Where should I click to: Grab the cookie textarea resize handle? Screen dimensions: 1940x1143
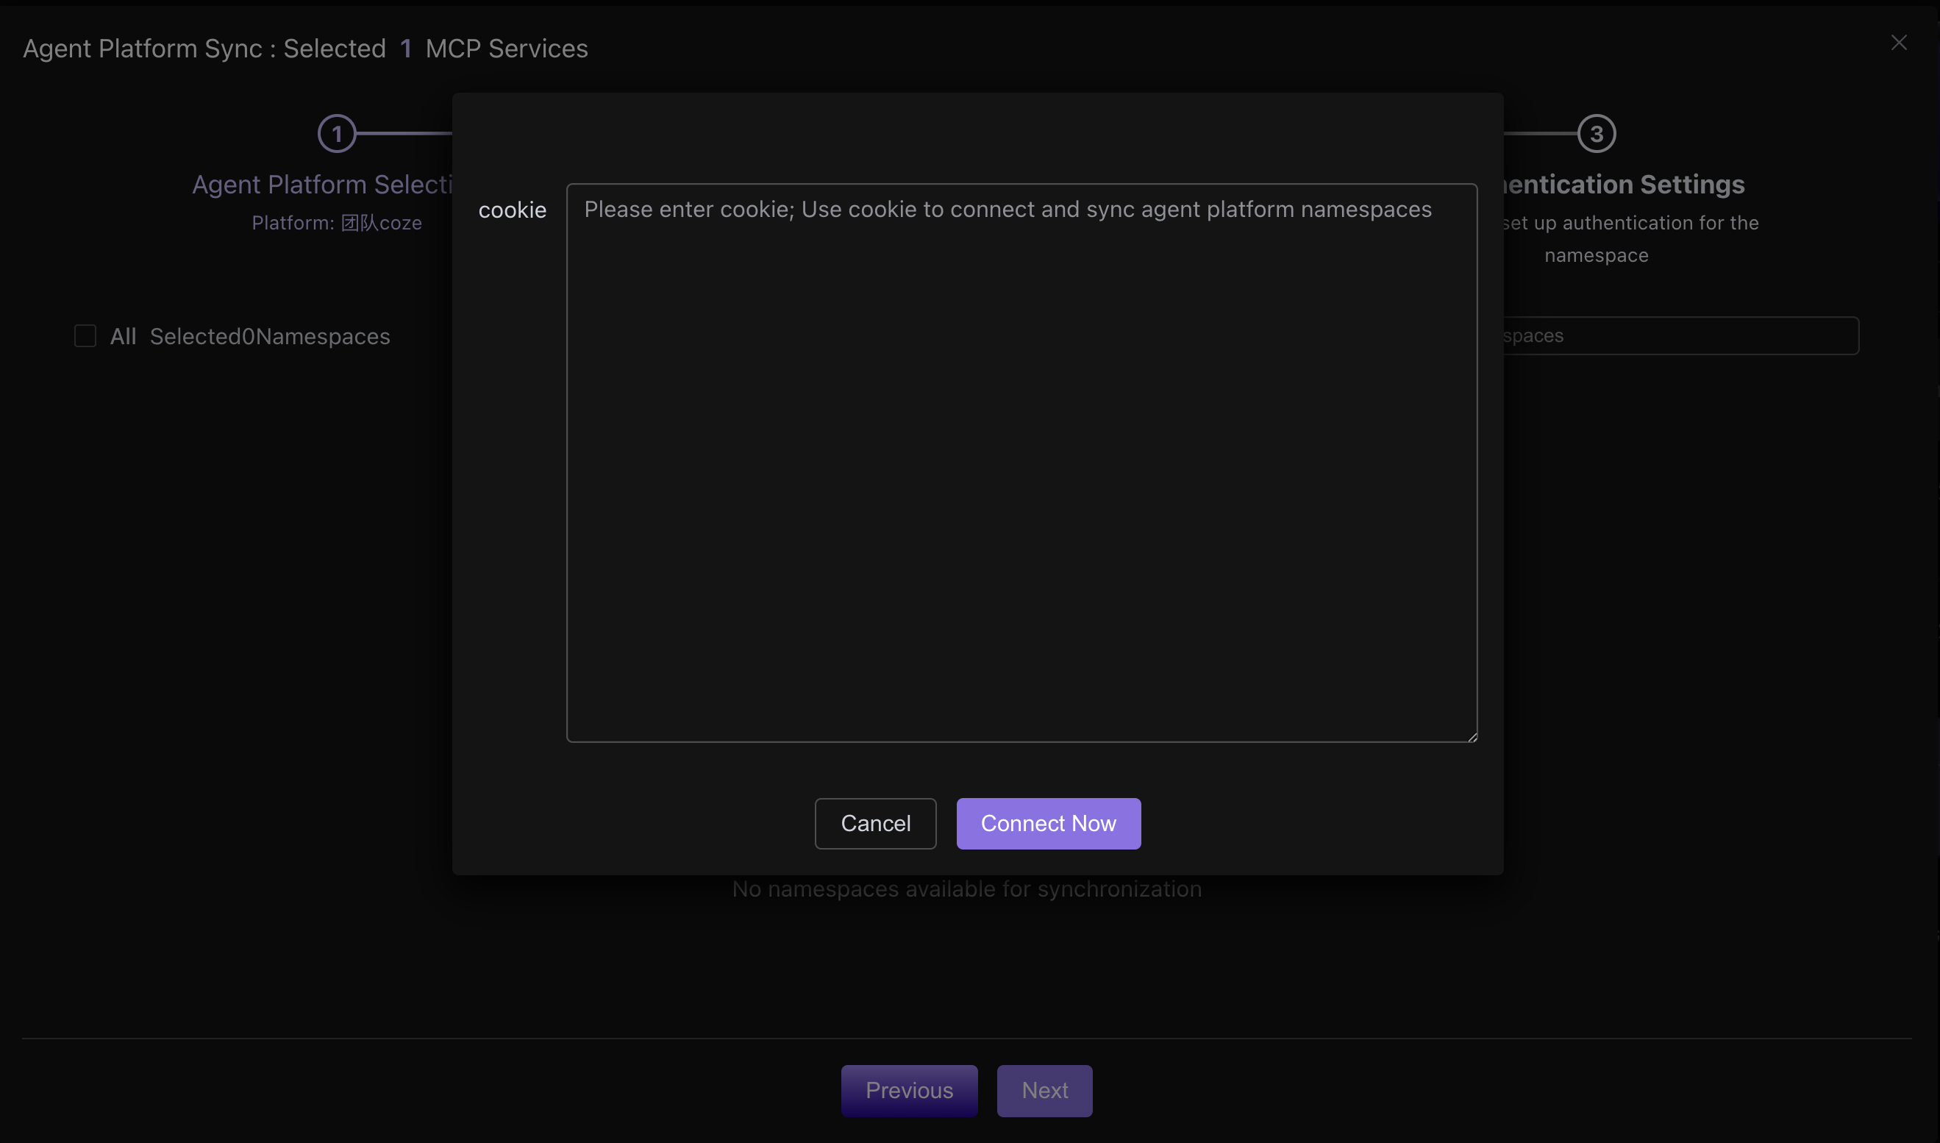(1471, 736)
